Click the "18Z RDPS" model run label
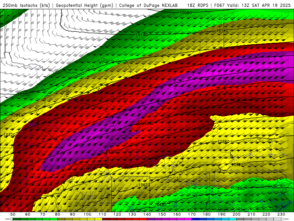 pos(198,6)
